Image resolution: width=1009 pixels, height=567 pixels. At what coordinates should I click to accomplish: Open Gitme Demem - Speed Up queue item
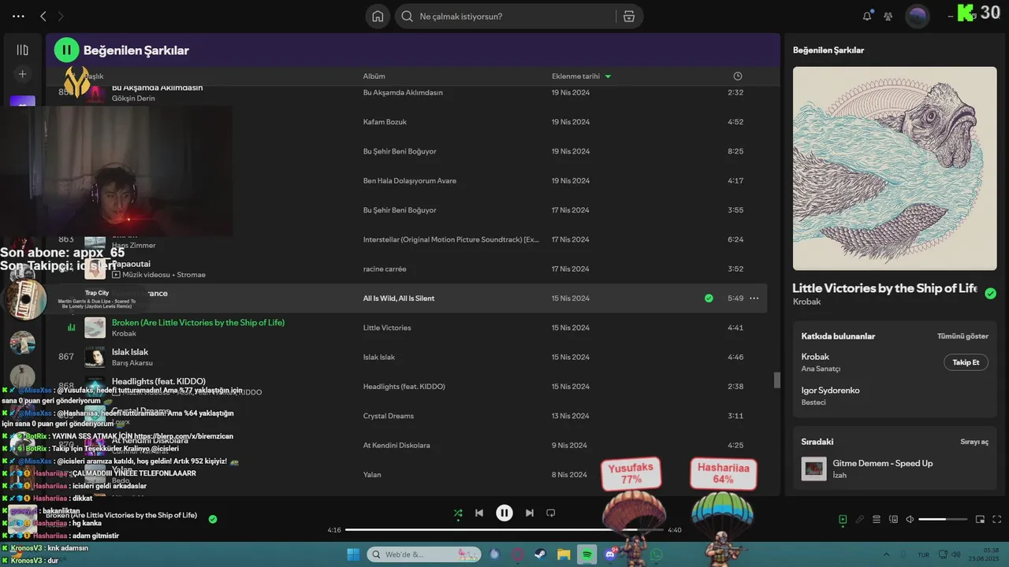895,469
